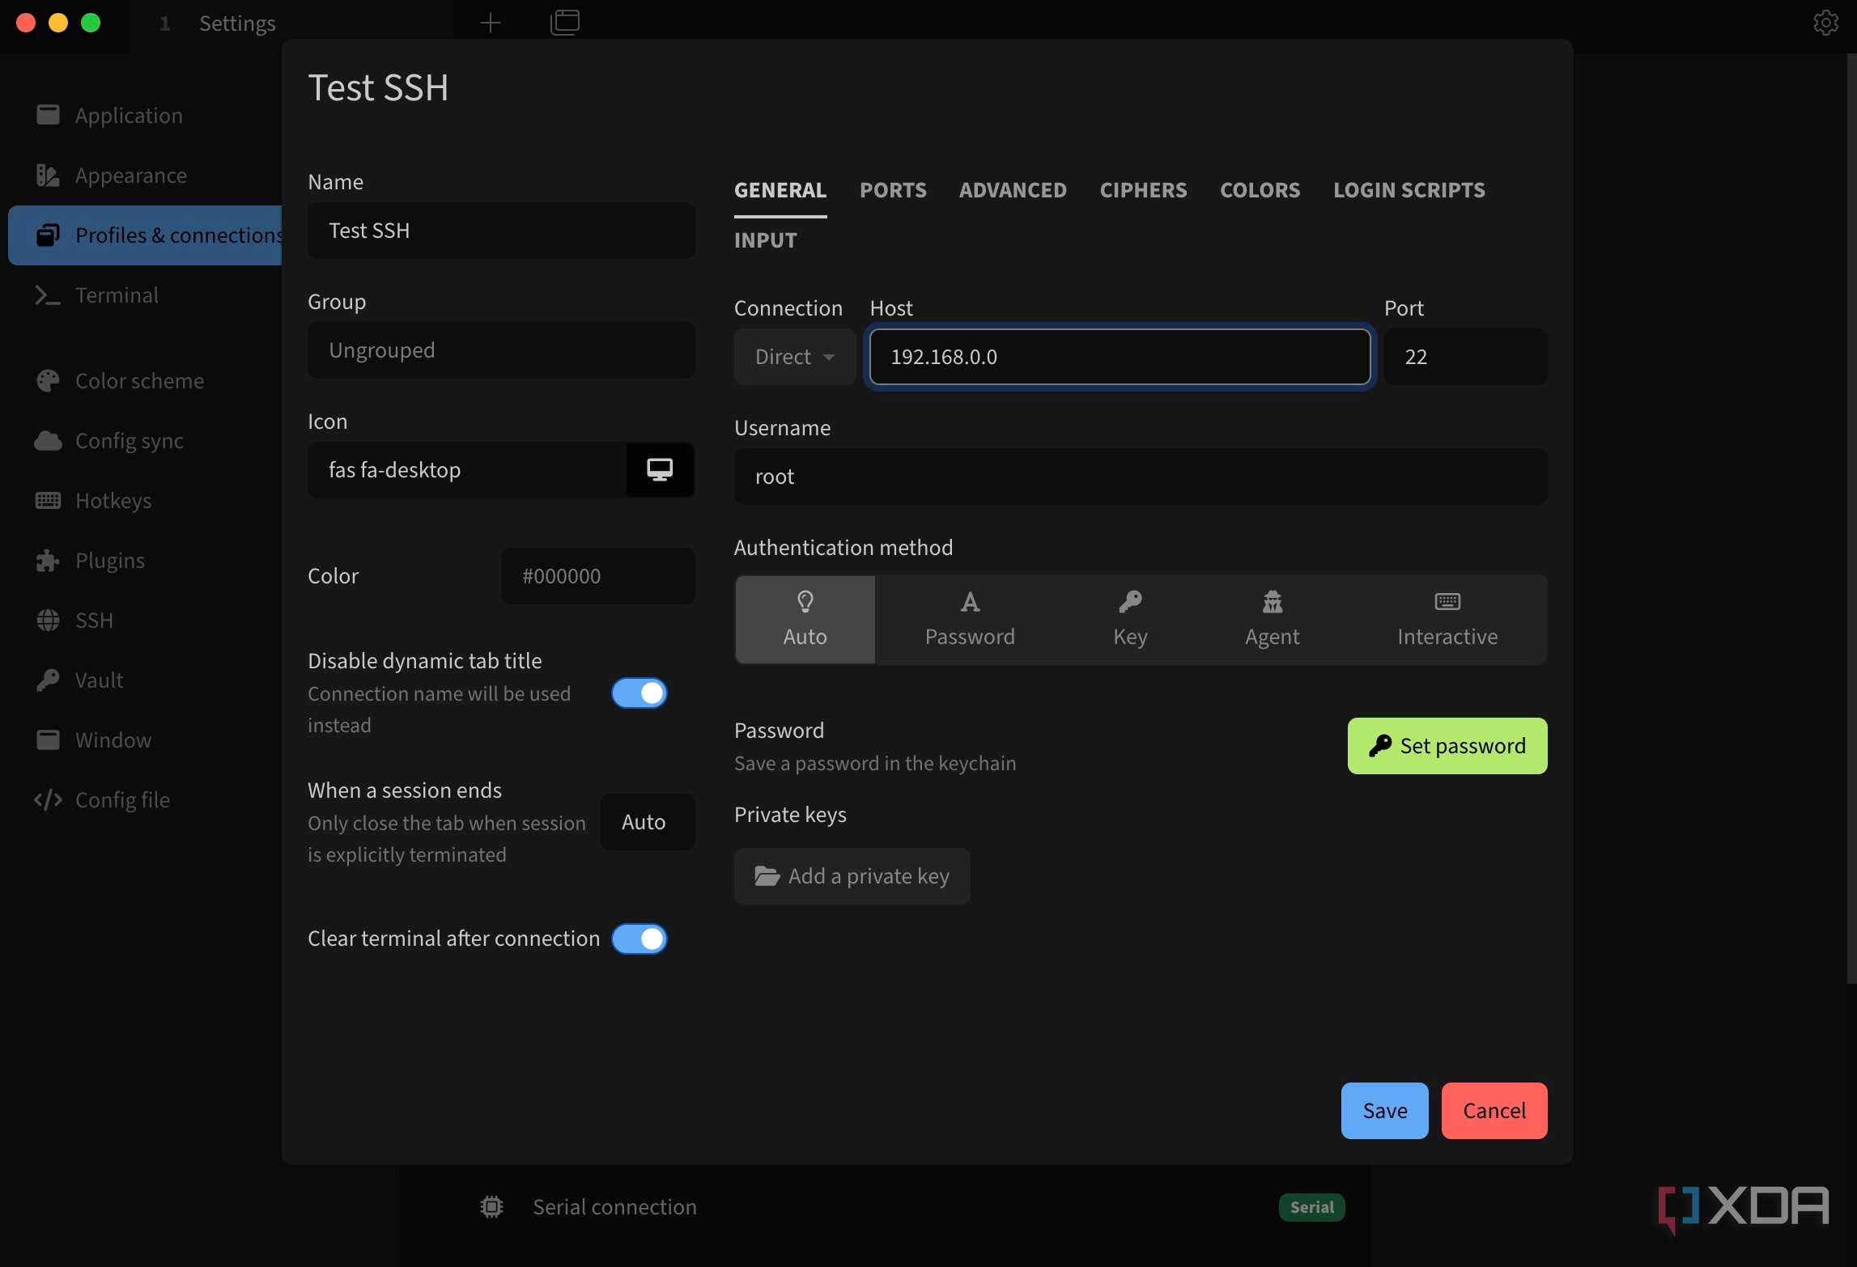1857x1267 pixels.
Task: Open the Plugins settings section
Action: point(146,561)
